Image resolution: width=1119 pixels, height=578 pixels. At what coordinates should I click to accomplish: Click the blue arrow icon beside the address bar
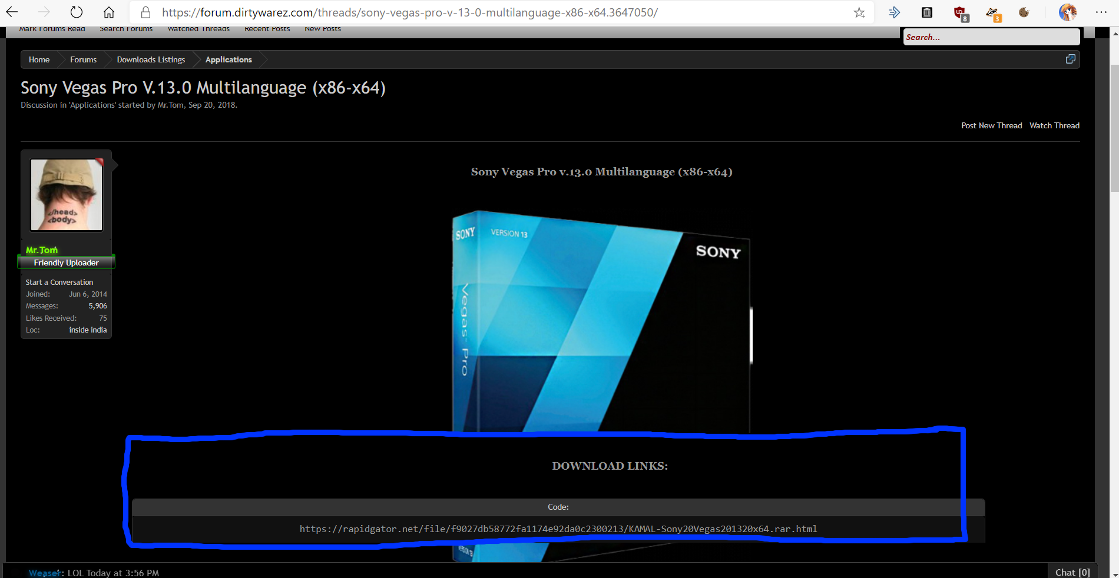tap(895, 12)
